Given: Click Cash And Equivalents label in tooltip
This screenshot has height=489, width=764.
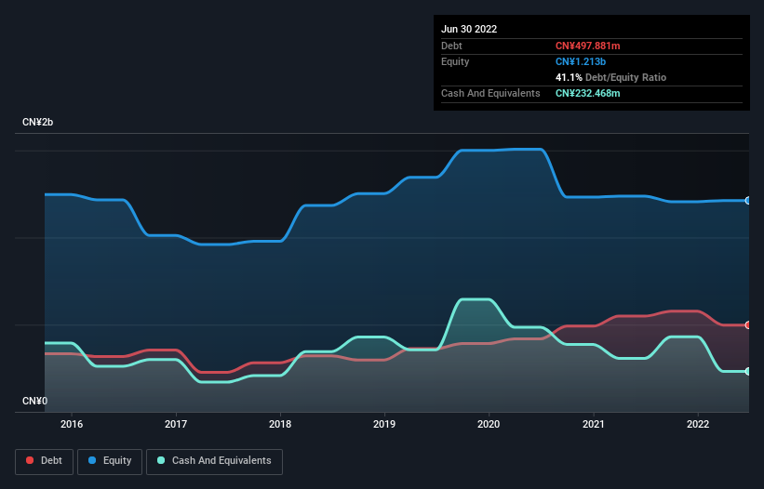Looking at the screenshot, I should point(490,93).
